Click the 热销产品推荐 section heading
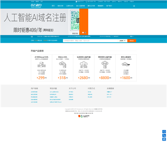Screen dimensions: 167x167 [x=37, y=51]
